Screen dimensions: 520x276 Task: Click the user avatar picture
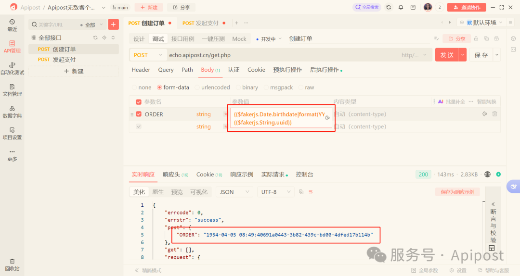(428, 7)
